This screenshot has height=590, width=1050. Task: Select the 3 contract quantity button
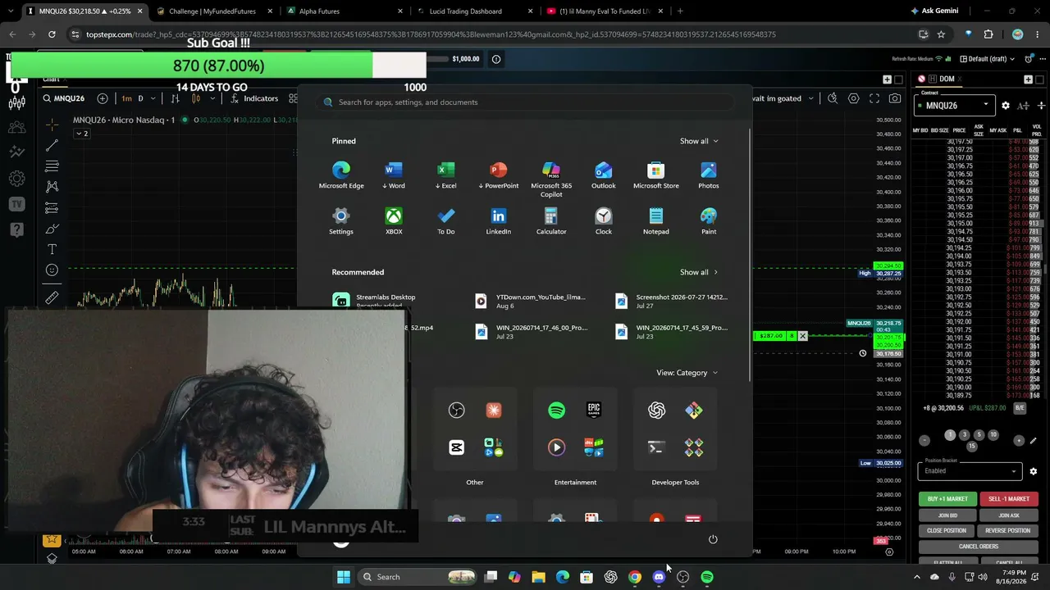click(x=964, y=435)
